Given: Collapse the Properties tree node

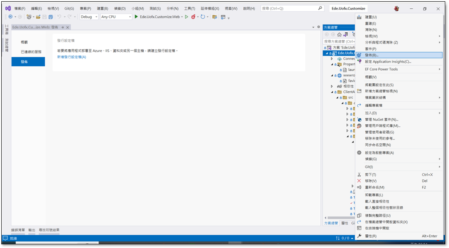Looking at the screenshot, I should pyautogui.click(x=332, y=64).
